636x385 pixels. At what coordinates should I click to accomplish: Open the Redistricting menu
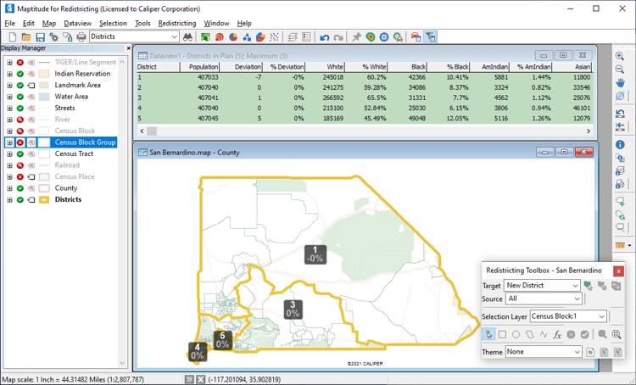176,23
